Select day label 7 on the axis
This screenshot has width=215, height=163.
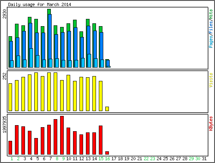click(x=50, y=159)
